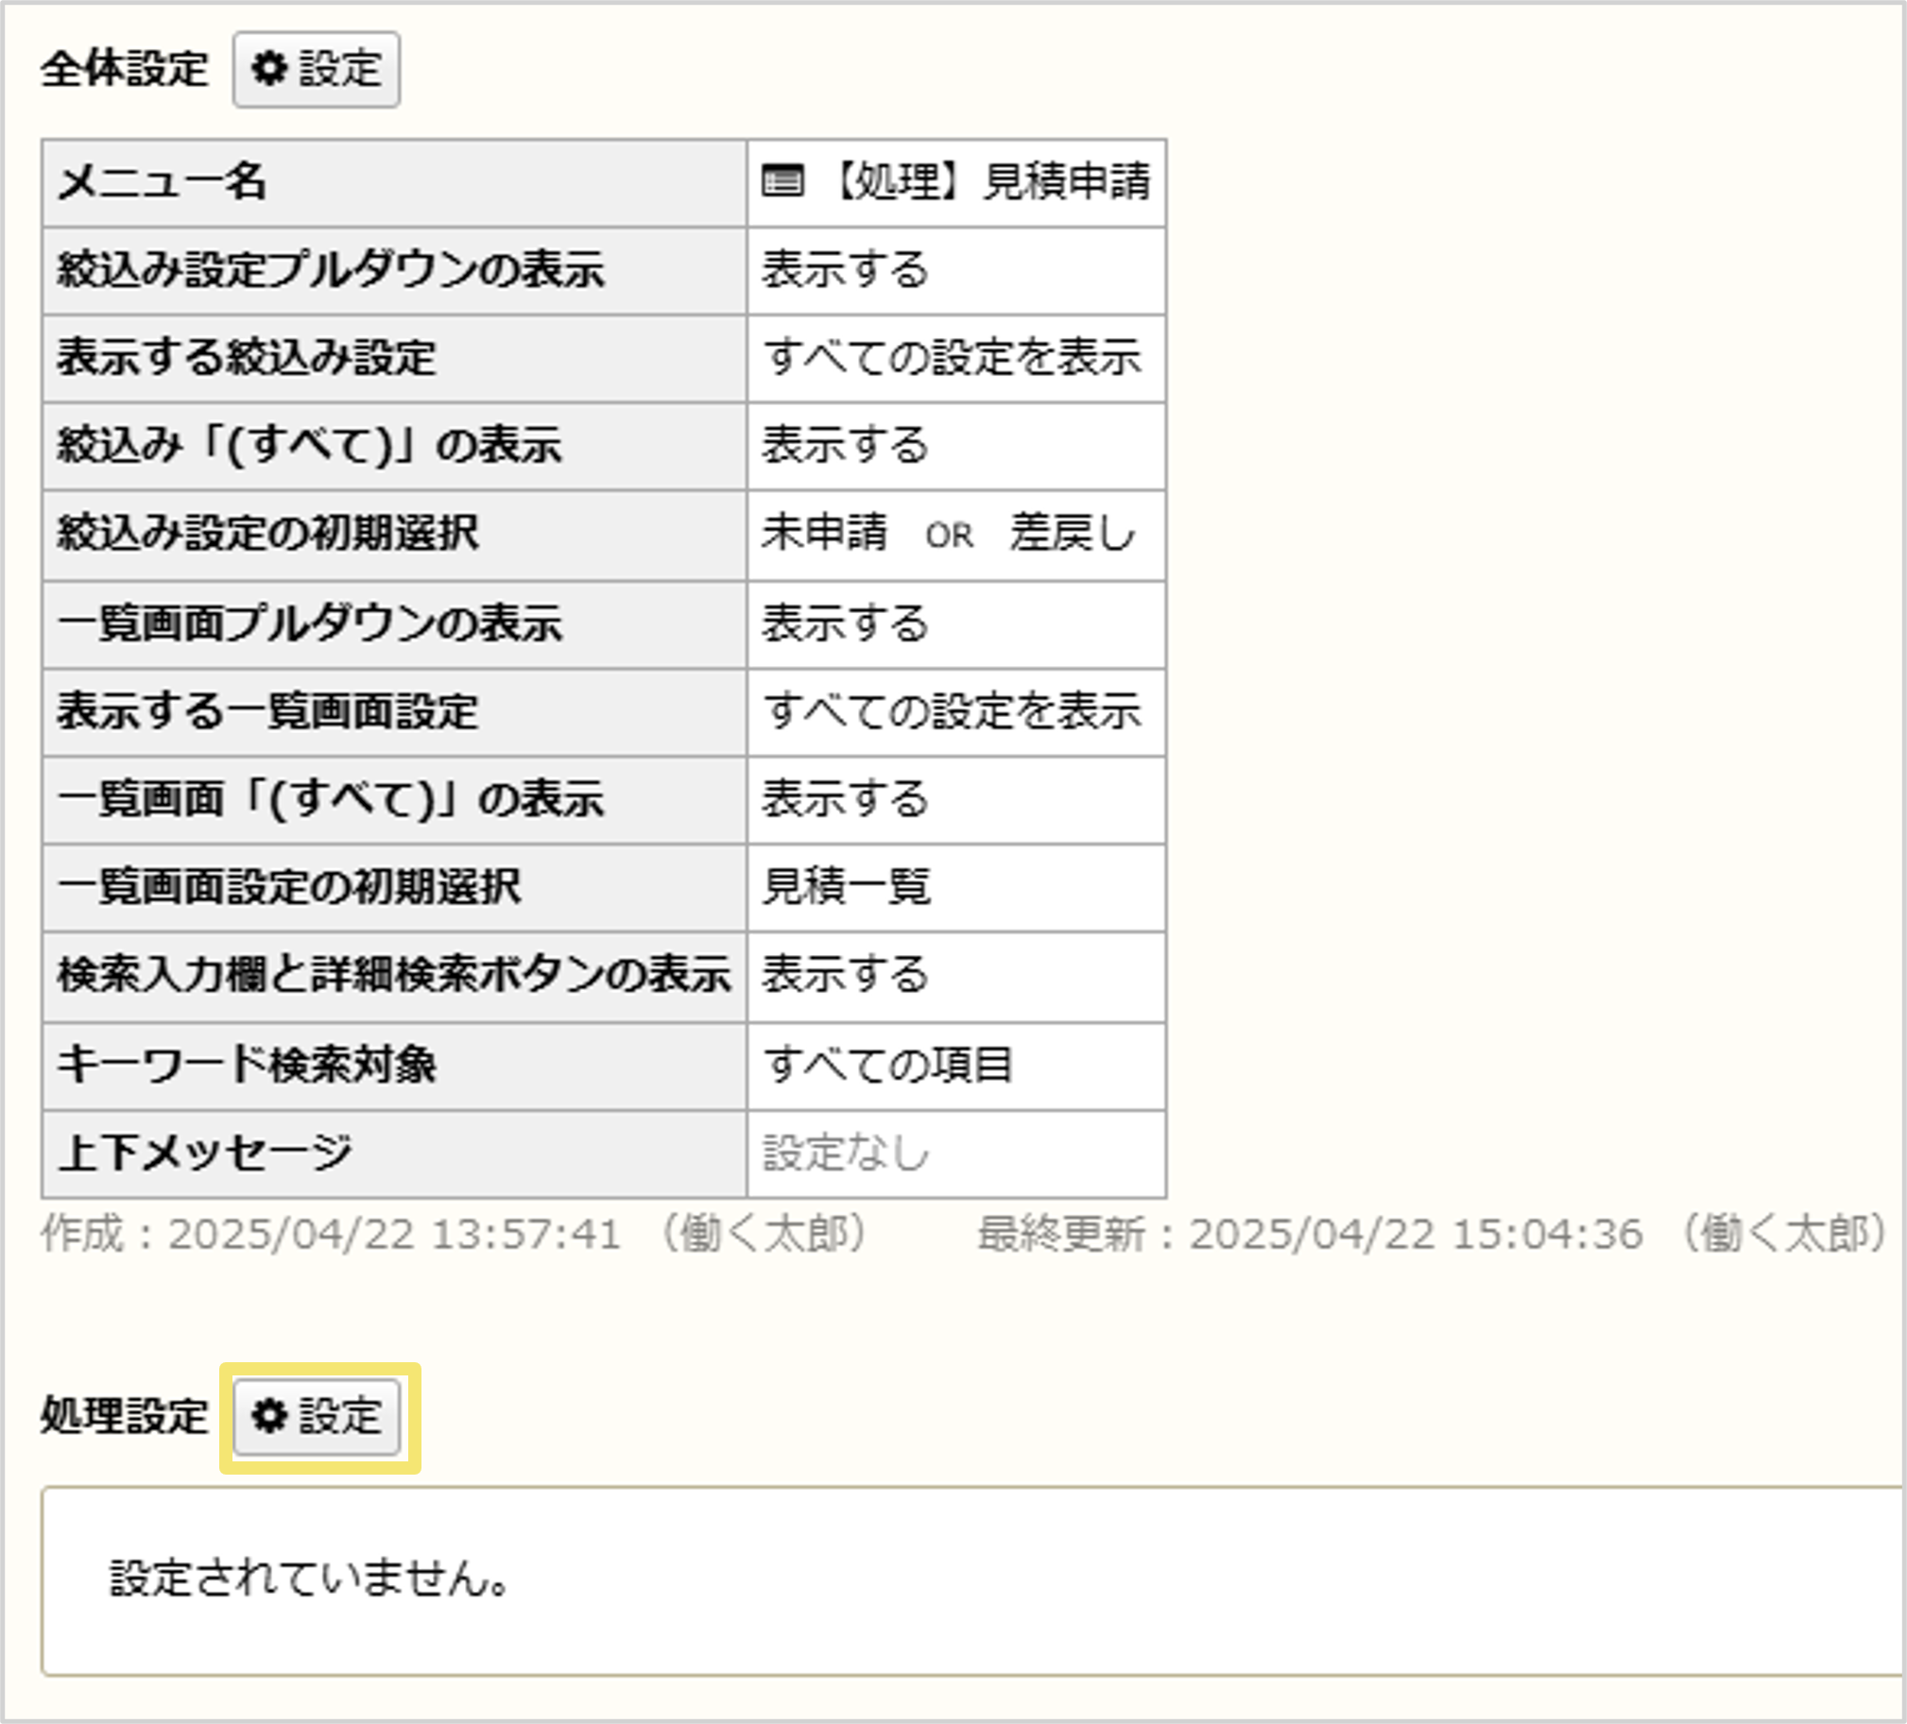Click the 表示する value for 絞込み設定プルダウンの表示
Screen dimensions: 1907x1724
click(845, 270)
